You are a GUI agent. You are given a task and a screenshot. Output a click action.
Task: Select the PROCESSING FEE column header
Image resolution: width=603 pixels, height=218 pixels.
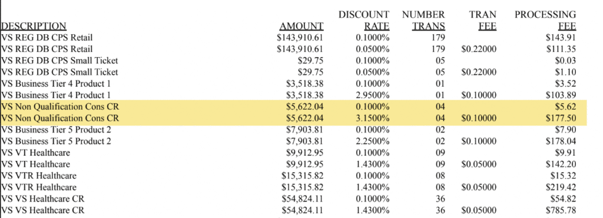[x=545, y=21]
